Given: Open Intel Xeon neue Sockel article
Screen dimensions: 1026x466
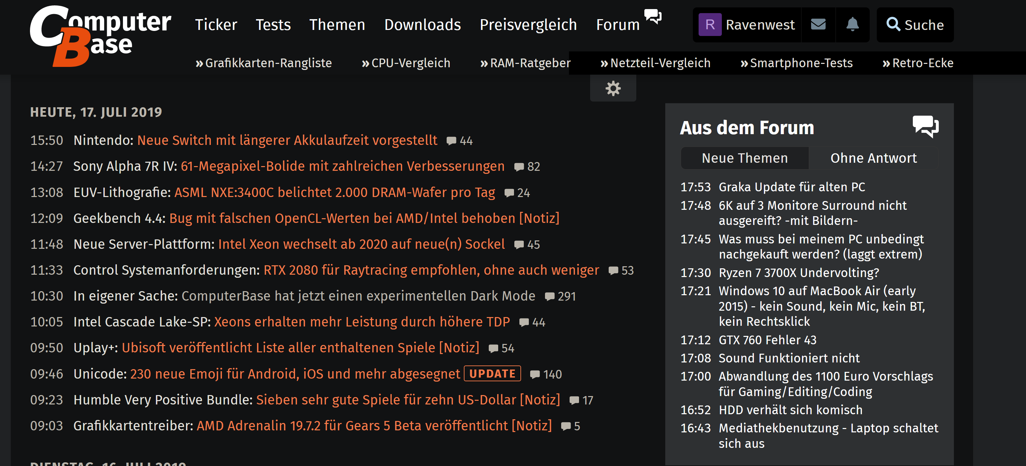Looking at the screenshot, I should click(x=361, y=244).
